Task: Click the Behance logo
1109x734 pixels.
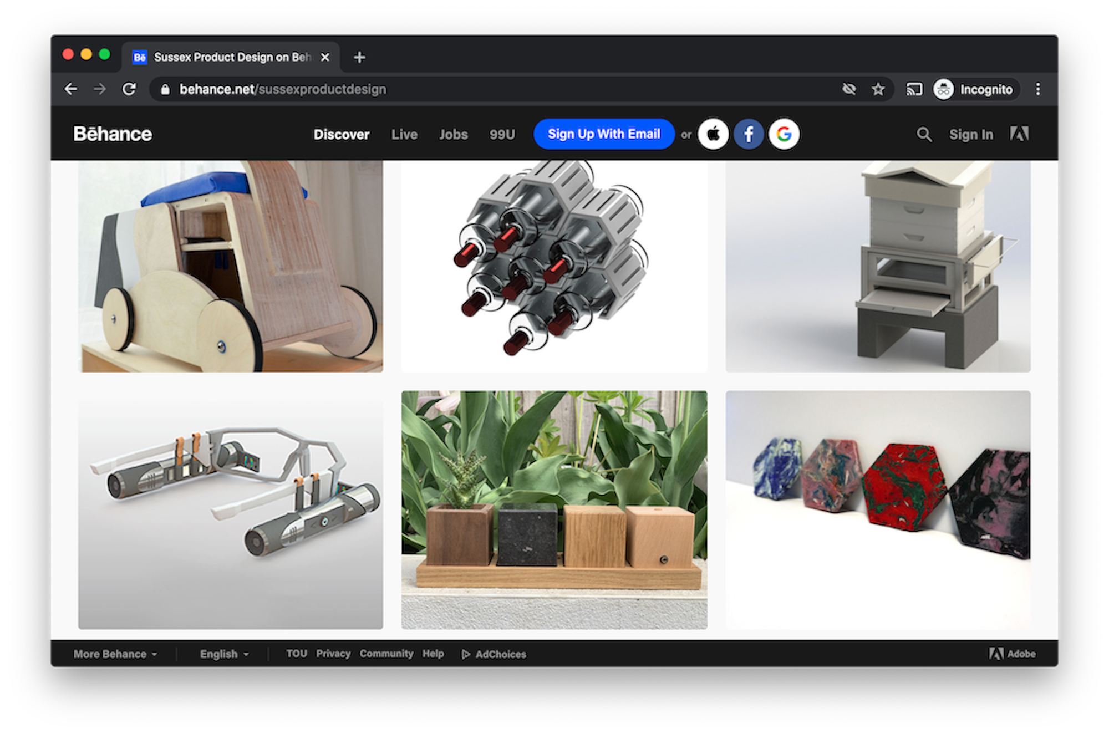Action: pos(113,134)
